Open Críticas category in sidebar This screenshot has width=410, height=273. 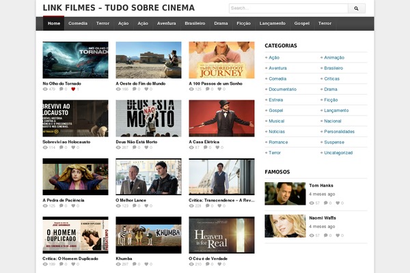point(332,78)
